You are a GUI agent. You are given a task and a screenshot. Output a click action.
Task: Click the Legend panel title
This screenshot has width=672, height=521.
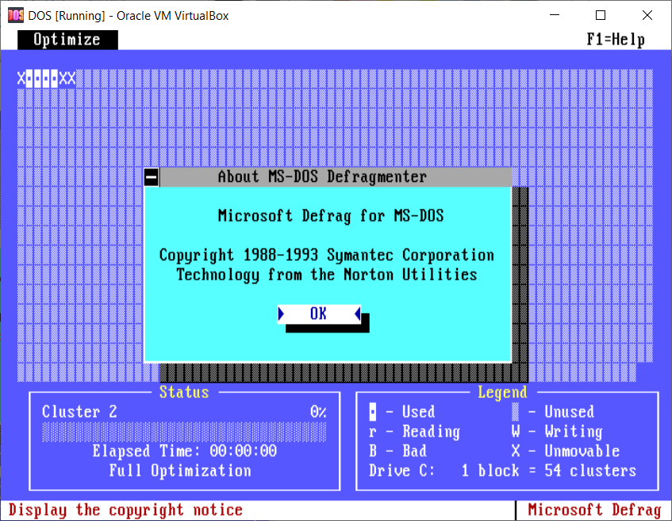coord(502,392)
